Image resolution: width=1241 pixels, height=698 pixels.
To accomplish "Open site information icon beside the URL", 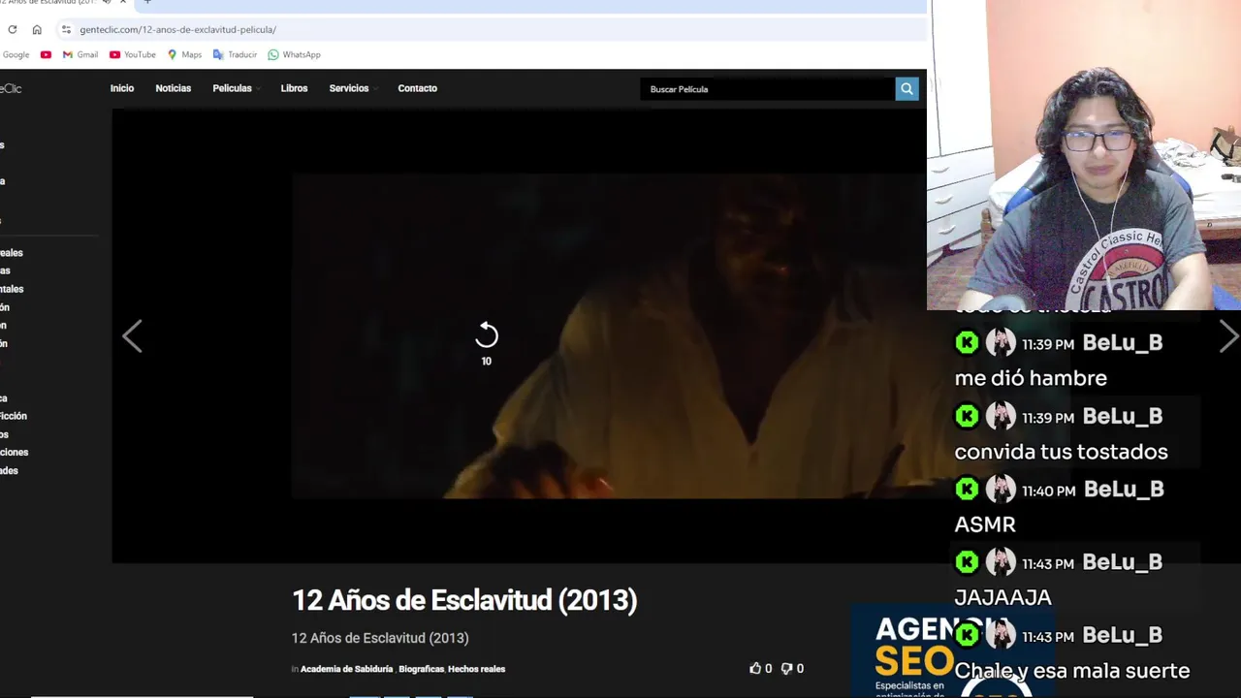I will coord(66,30).
